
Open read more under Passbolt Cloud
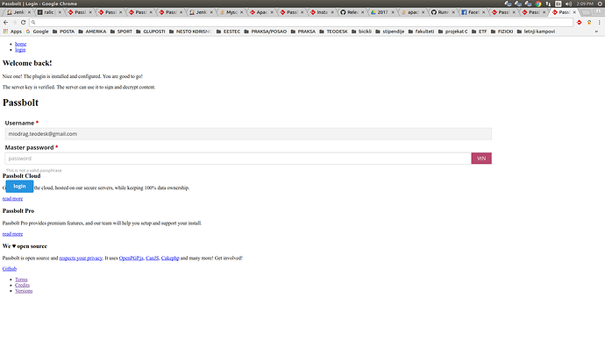coord(12,199)
